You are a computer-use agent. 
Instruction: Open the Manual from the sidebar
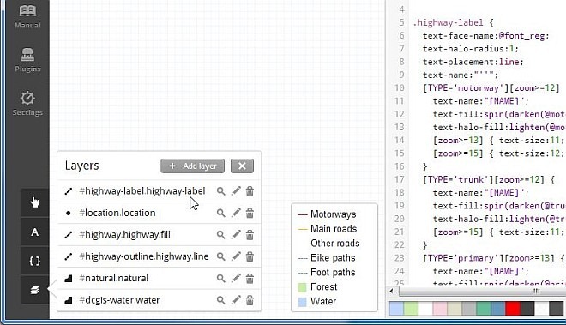[27, 16]
